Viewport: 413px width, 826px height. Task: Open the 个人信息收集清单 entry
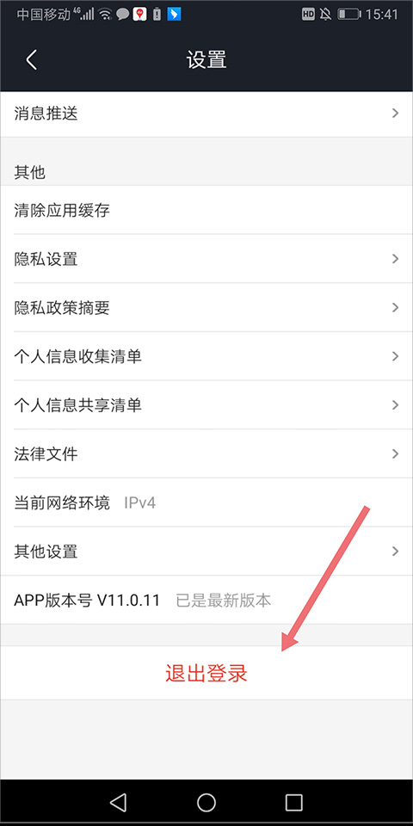pos(206,356)
